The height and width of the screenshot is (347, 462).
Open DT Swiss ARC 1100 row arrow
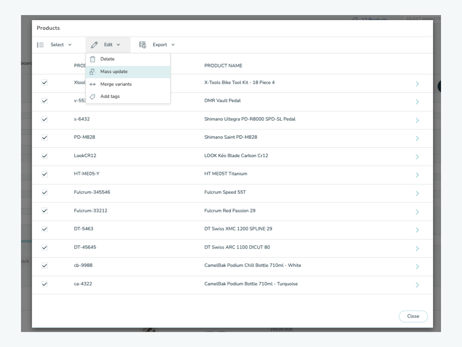click(417, 249)
